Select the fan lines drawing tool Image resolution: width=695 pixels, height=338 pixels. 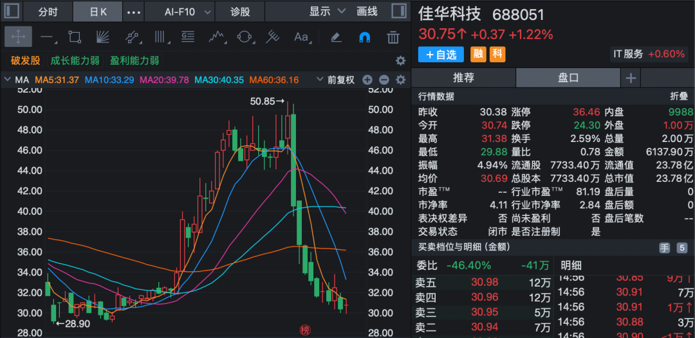point(103,37)
